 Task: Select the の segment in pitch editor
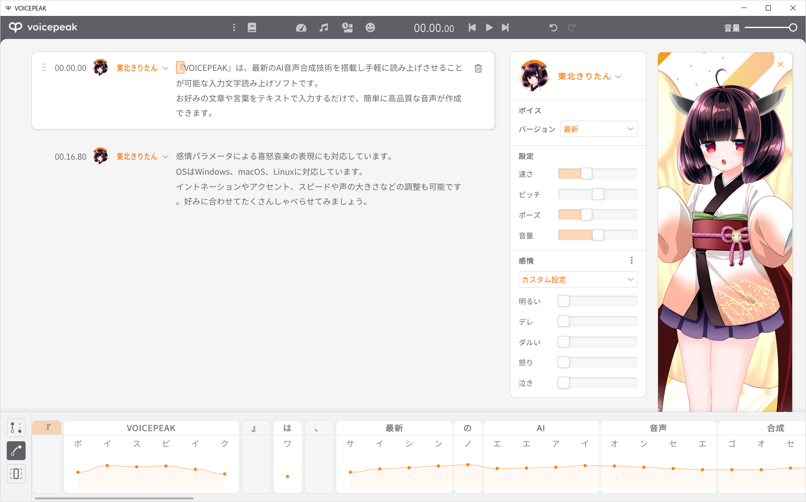[467, 428]
